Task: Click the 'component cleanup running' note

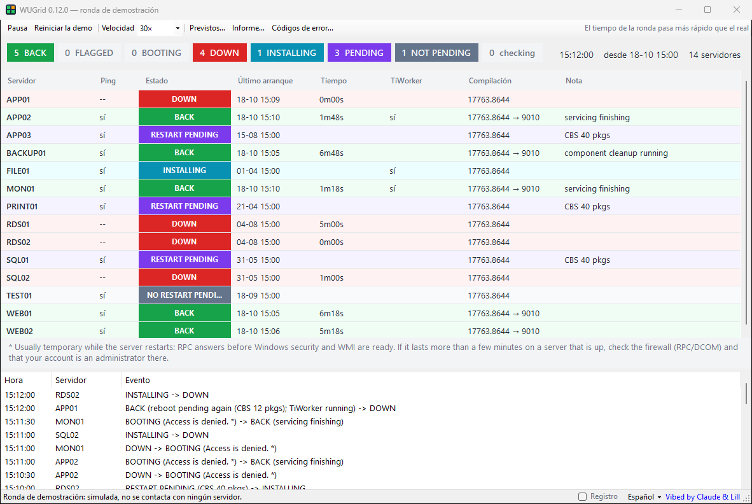Action: pyautogui.click(x=616, y=153)
